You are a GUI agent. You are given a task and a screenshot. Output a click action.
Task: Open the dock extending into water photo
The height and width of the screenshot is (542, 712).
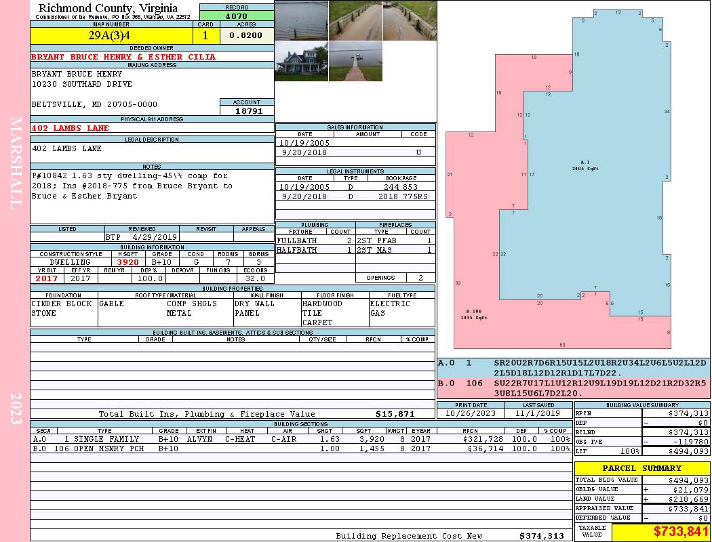click(x=355, y=61)
